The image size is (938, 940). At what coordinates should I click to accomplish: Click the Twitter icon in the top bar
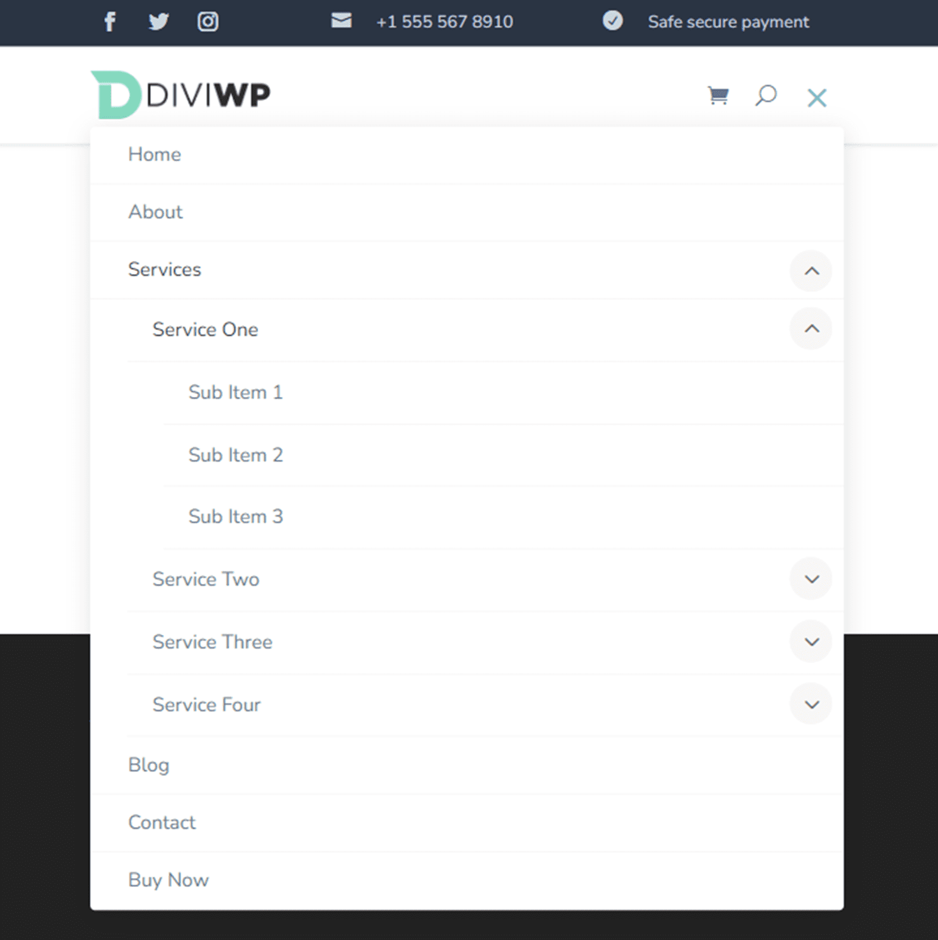click(x=159, y=21)
